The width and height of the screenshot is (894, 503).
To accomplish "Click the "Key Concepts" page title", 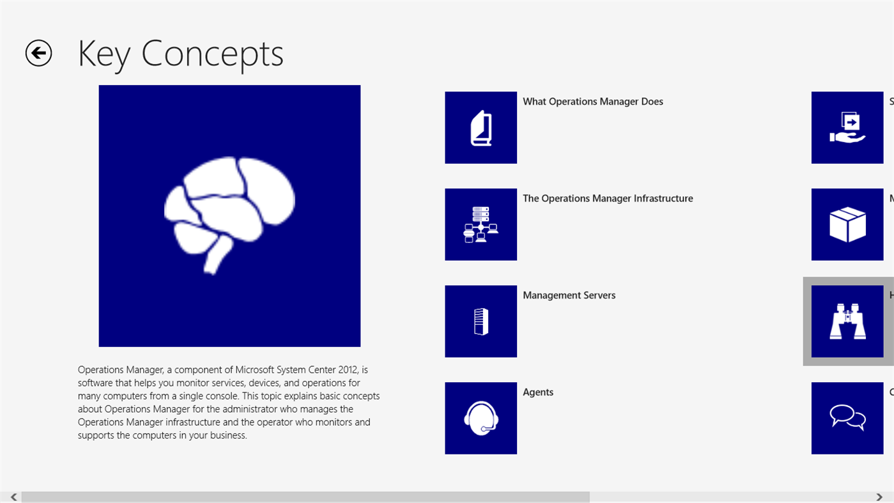I will [x=181, y=54].
